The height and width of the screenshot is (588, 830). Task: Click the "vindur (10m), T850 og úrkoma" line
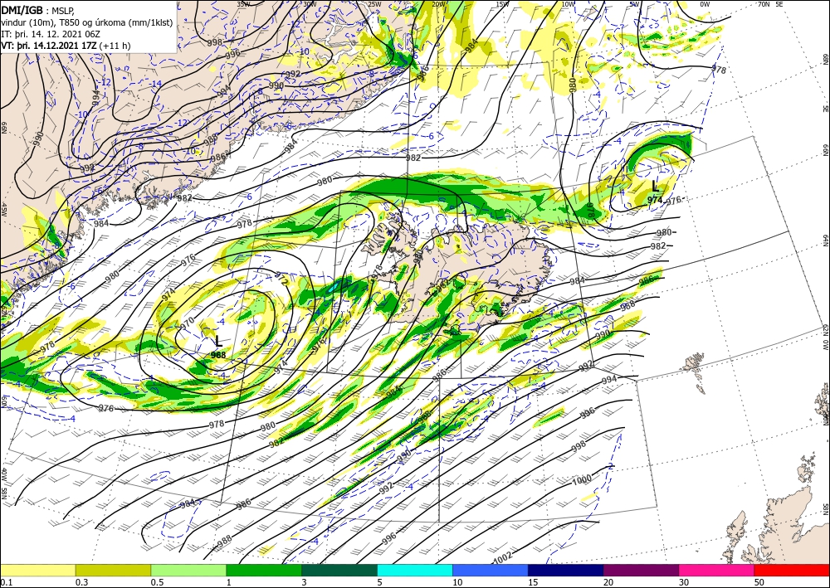coord(86,22)
